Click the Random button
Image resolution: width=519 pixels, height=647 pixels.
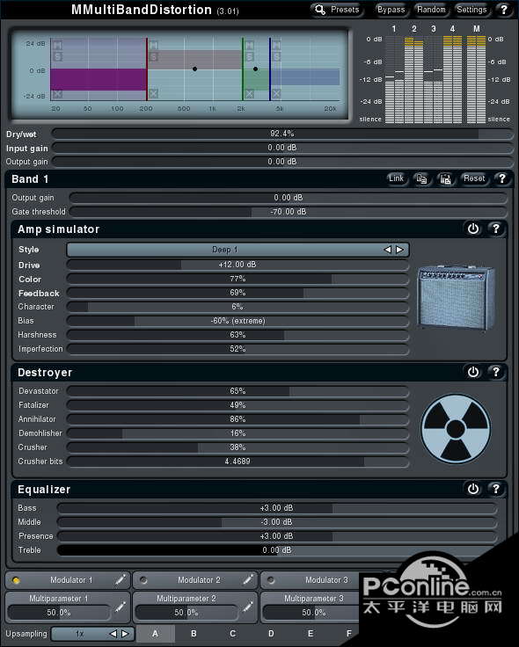coord(431,10)
